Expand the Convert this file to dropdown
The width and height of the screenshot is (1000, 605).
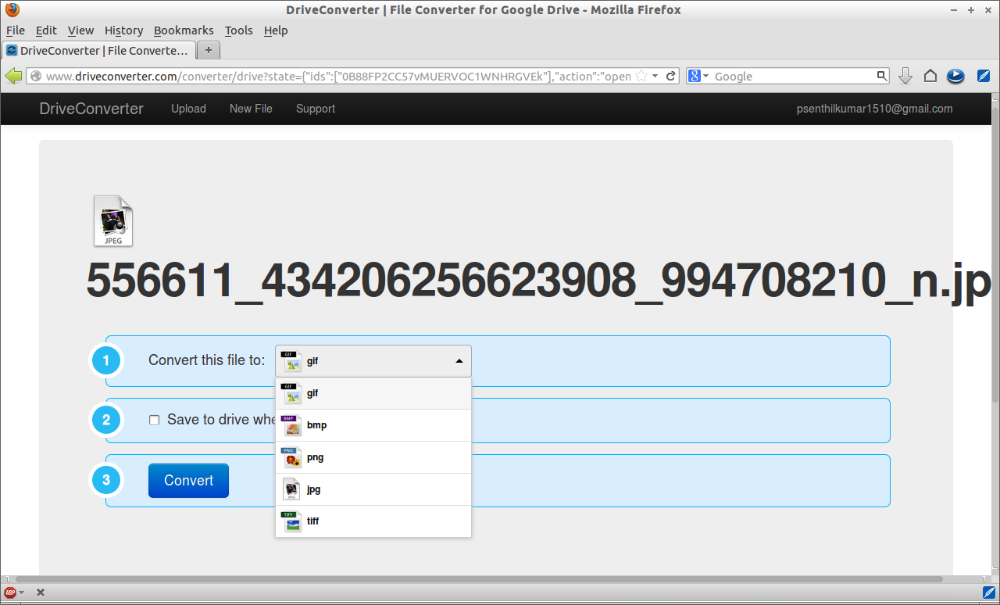[373, 361]
